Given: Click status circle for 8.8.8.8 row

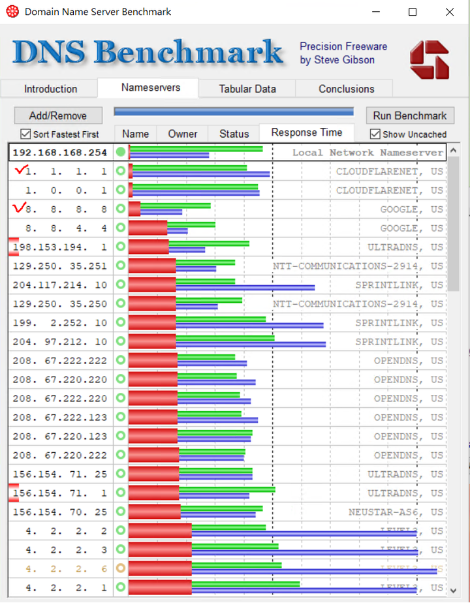Looking at the screenshot, I should click(121, 209).
